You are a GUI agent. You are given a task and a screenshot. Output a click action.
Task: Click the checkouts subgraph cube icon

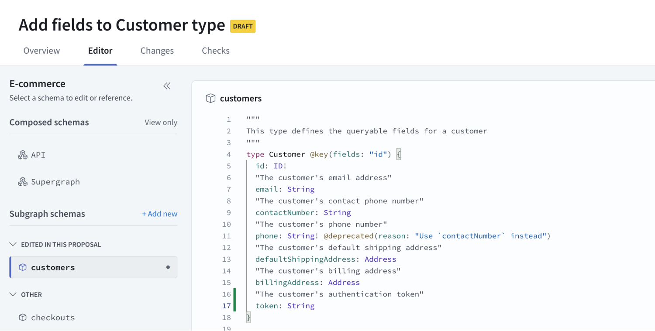point(23,317)
